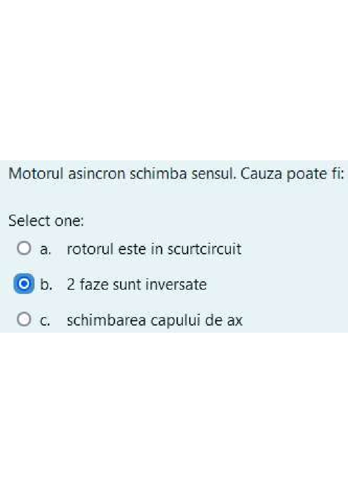Click the letter a option label

tap(44, 249)
